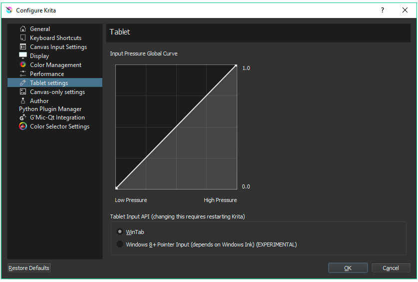The image size is (418, 282).
Task: Click the top-right pressure curve point
Action: (236, 65)
